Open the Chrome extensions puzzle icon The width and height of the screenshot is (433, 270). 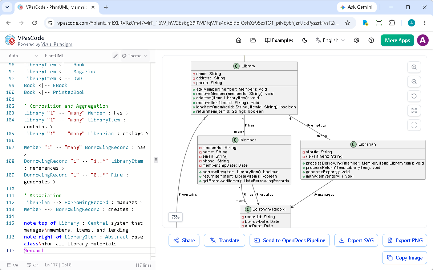(392, 23)
